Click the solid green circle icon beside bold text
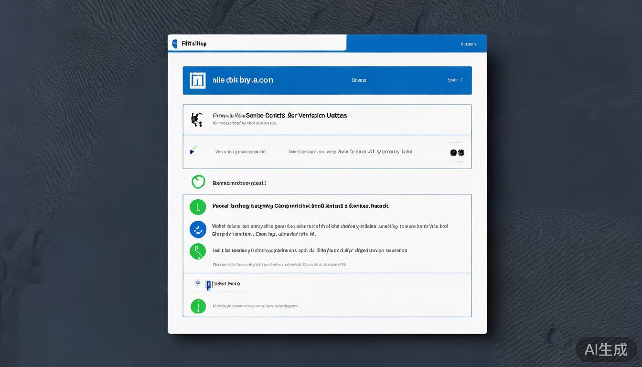 tap(198, 207)
